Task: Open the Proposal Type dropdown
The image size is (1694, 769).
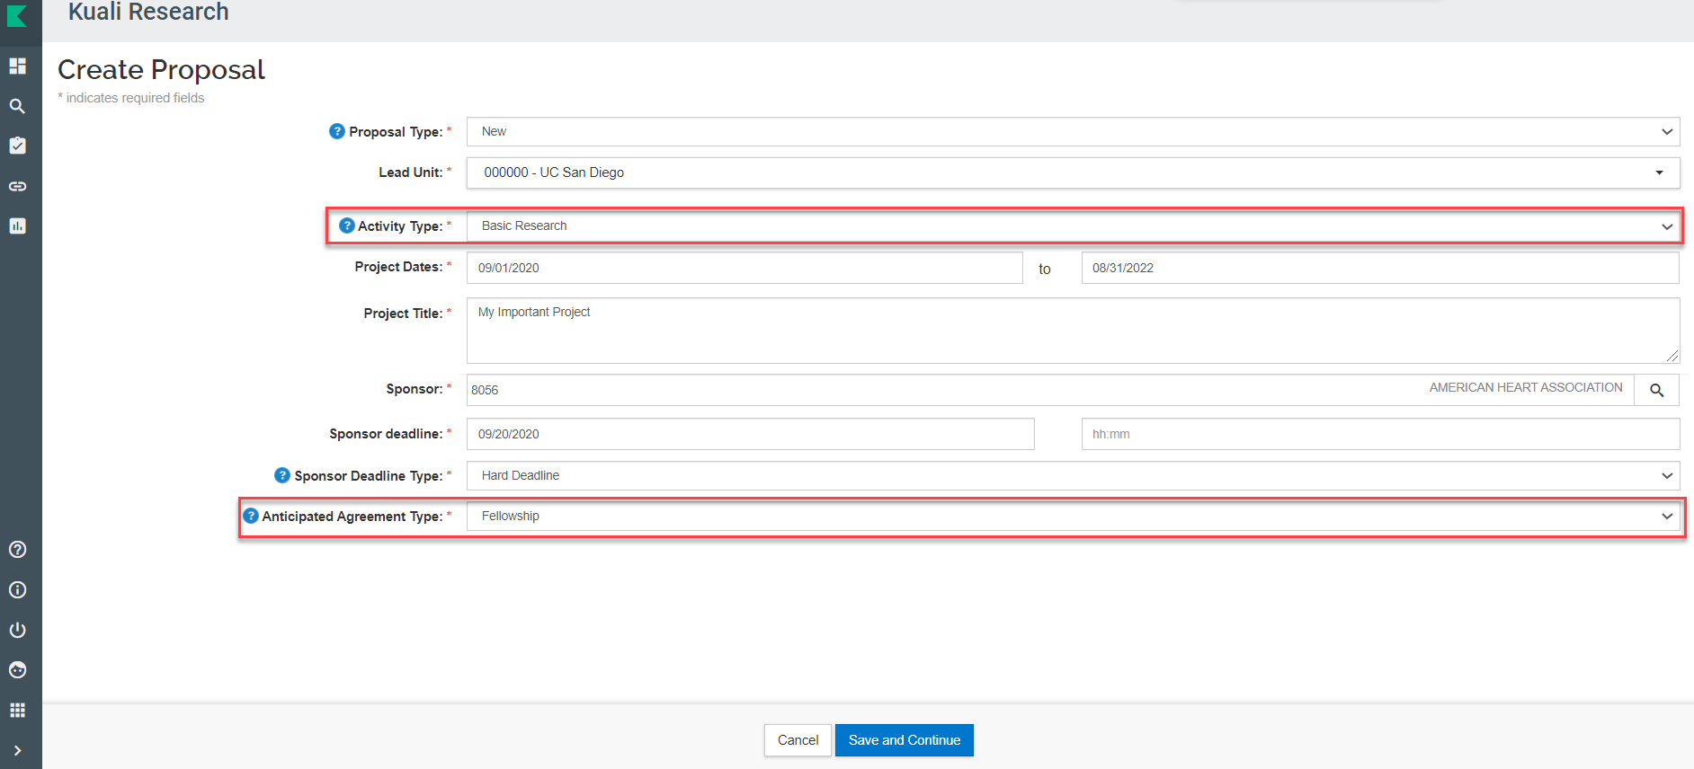Action: point(1073,131)
